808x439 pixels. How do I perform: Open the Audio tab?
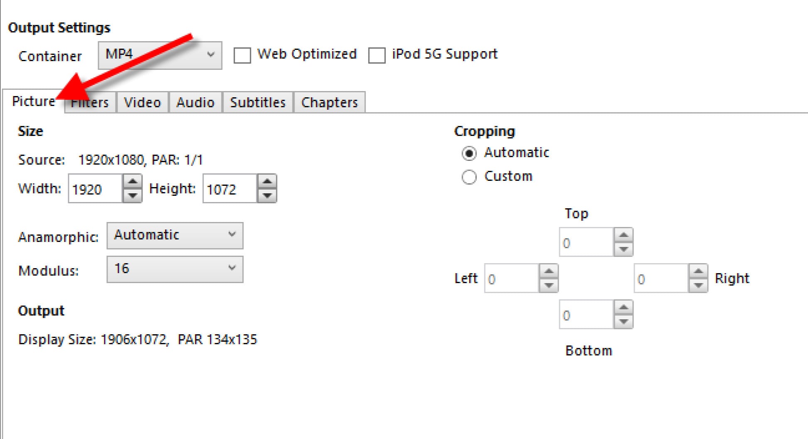point(195,102)
